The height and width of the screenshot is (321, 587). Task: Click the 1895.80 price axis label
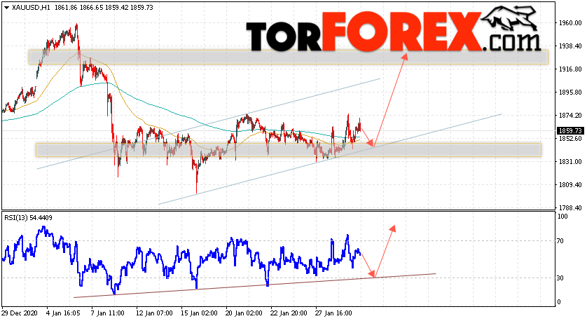pos(569,92)
